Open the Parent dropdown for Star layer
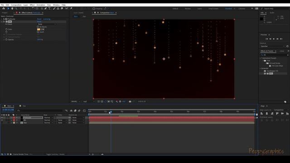The width and height of the screenshot is (290, 163). click(78, 123)
